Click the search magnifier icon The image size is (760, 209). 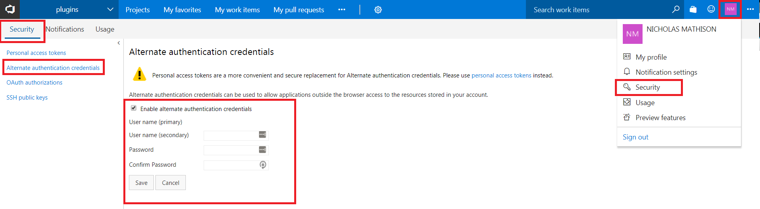tap(676, 9)
